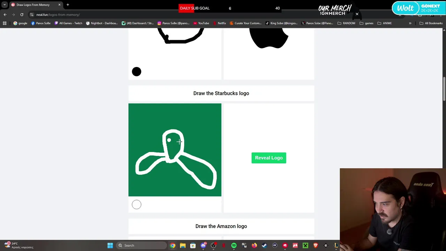Image resolution: width=446 pixels, height=251 pixels.
Task: Open the Chrome tab search dropdown arrow
Action: click(x=5, y=5)
